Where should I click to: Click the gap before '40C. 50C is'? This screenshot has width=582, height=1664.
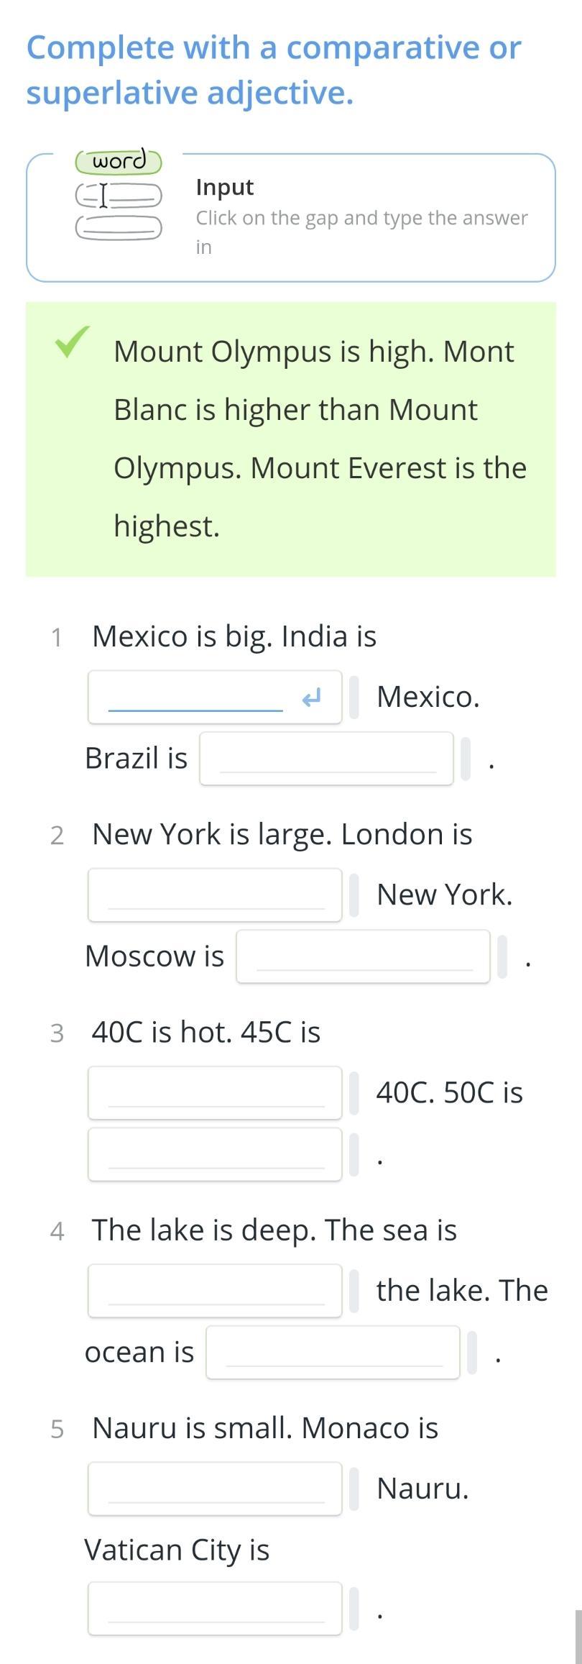click(215, 1093)
